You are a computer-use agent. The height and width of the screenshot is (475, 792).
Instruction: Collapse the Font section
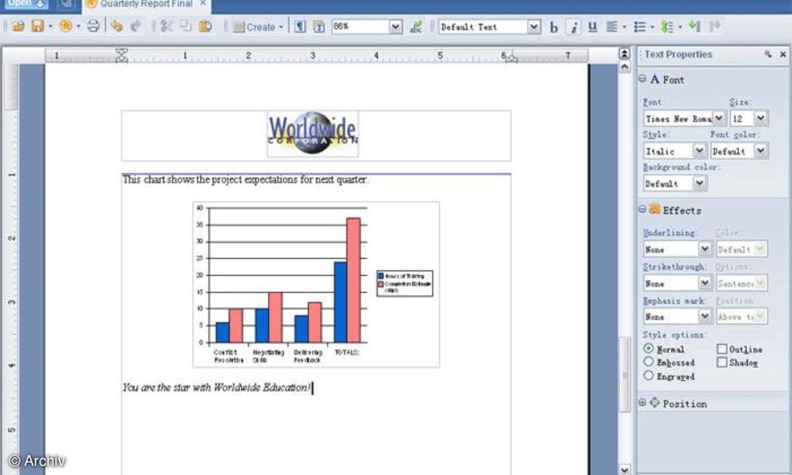pos(642,79)
